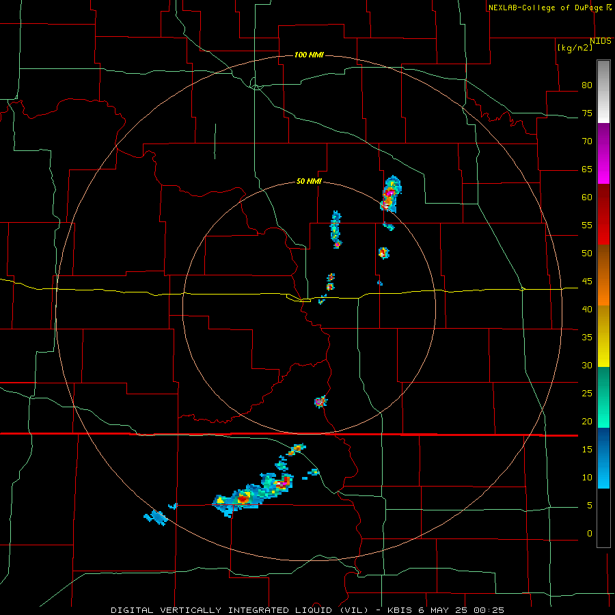
Task: Click the yellow segment of the color bar
Action: coord(603,336)
